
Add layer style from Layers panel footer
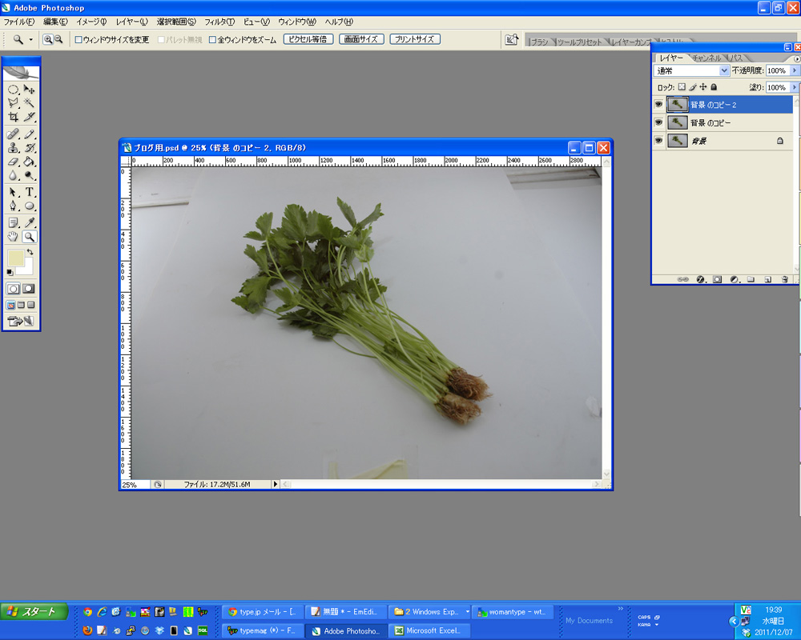pos(701,279)
